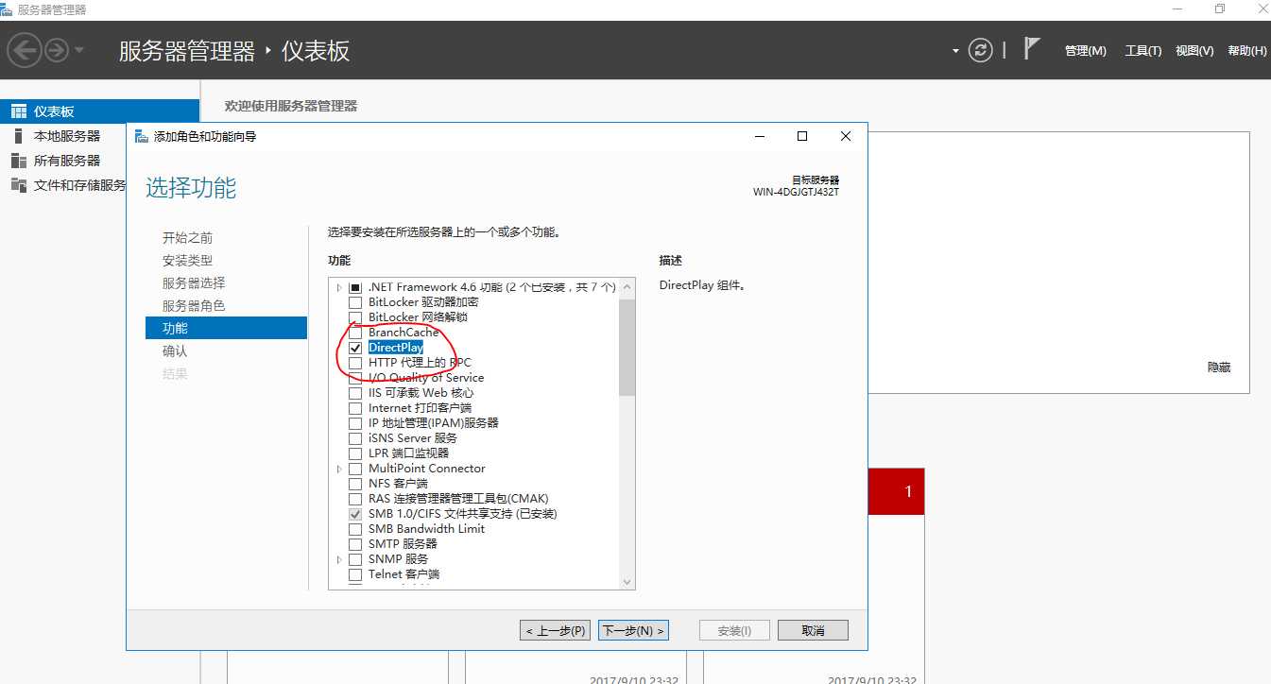
Task: Click the 所有服务器 servers icon
Action: point(18,161)
